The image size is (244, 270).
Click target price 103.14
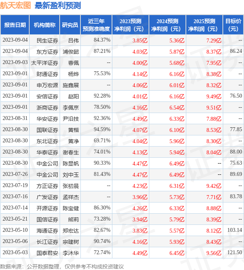234,230
